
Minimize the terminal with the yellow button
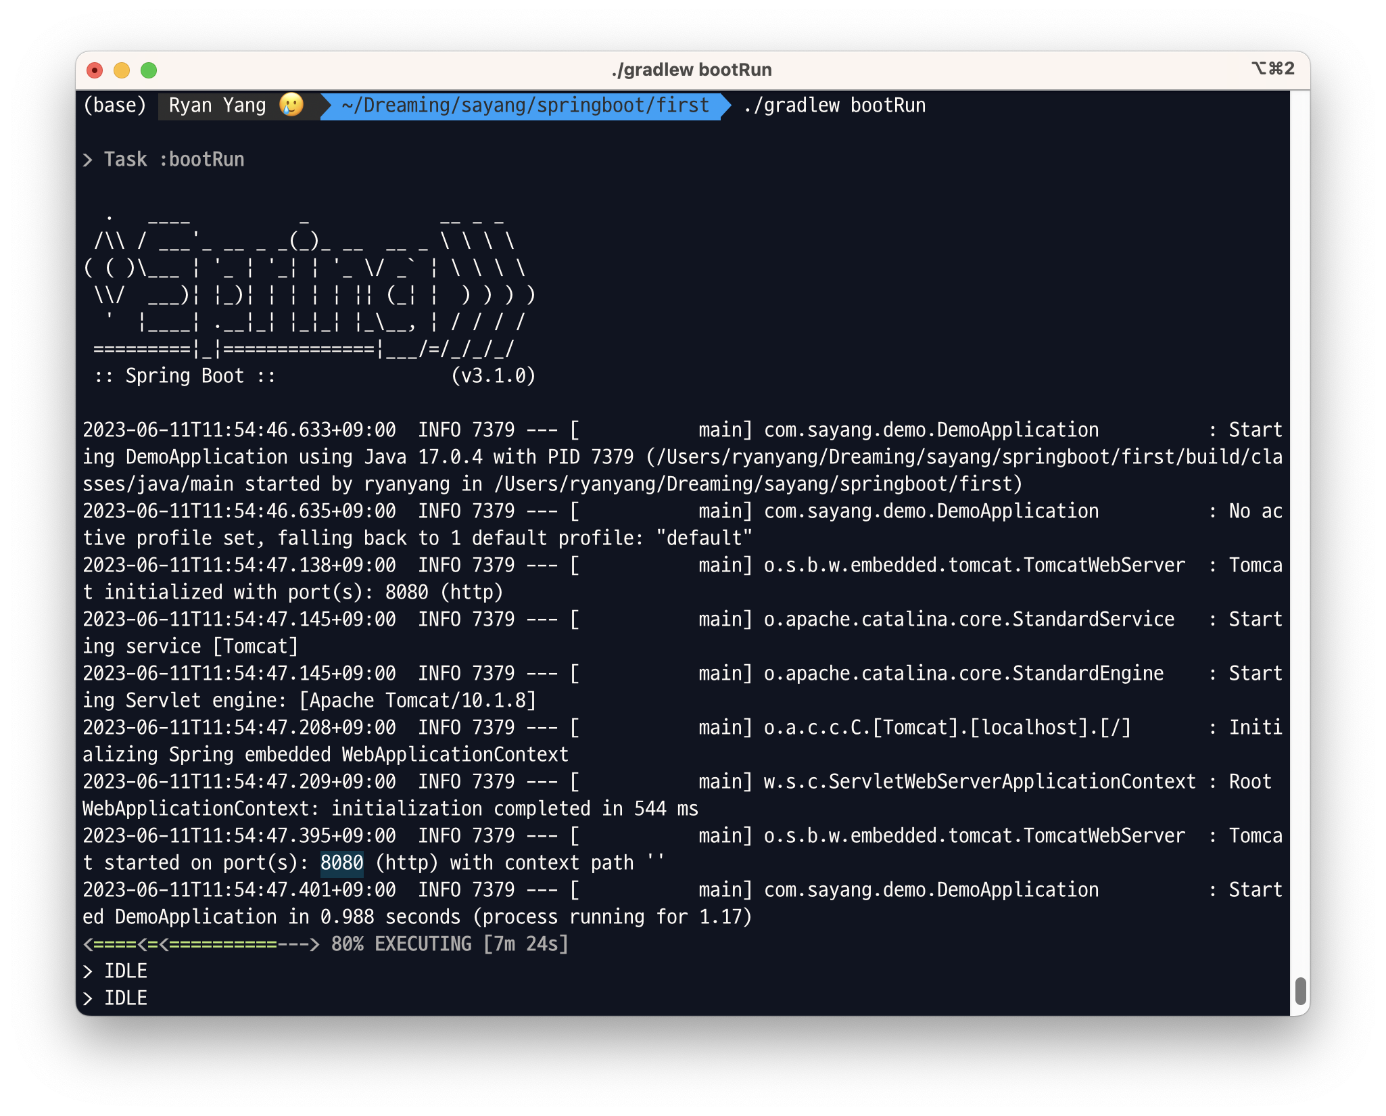[122, 70]
